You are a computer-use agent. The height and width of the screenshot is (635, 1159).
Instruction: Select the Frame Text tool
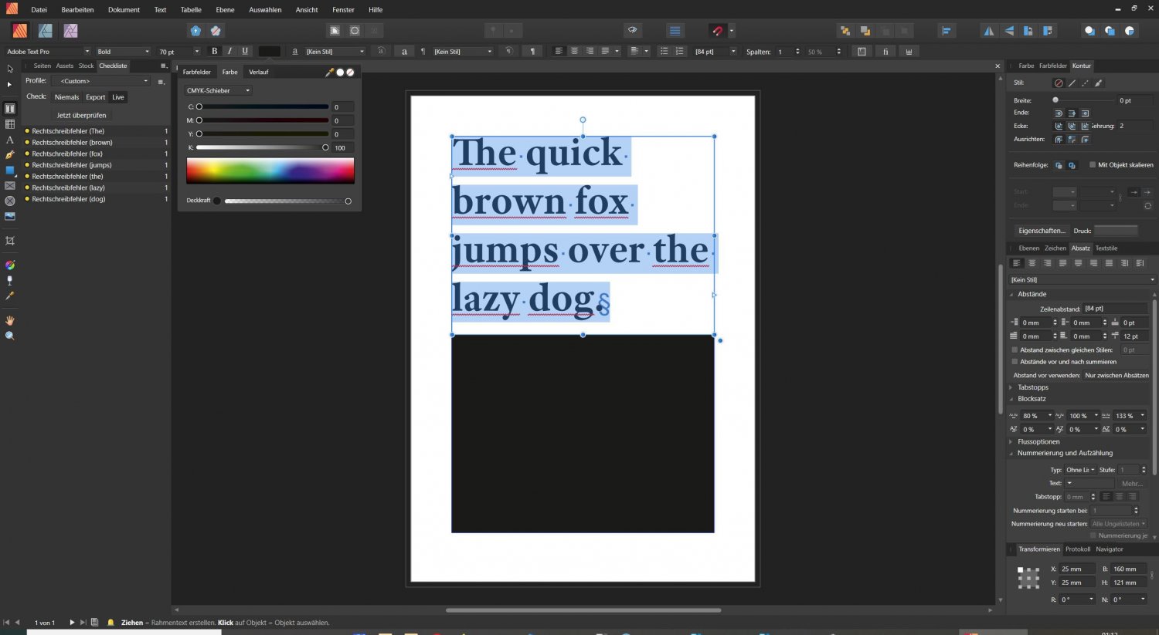click(10, 109)
